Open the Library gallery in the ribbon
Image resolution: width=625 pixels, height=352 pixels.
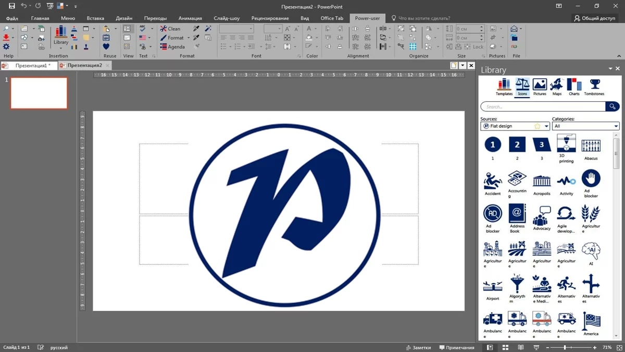[x=61, y=37]
